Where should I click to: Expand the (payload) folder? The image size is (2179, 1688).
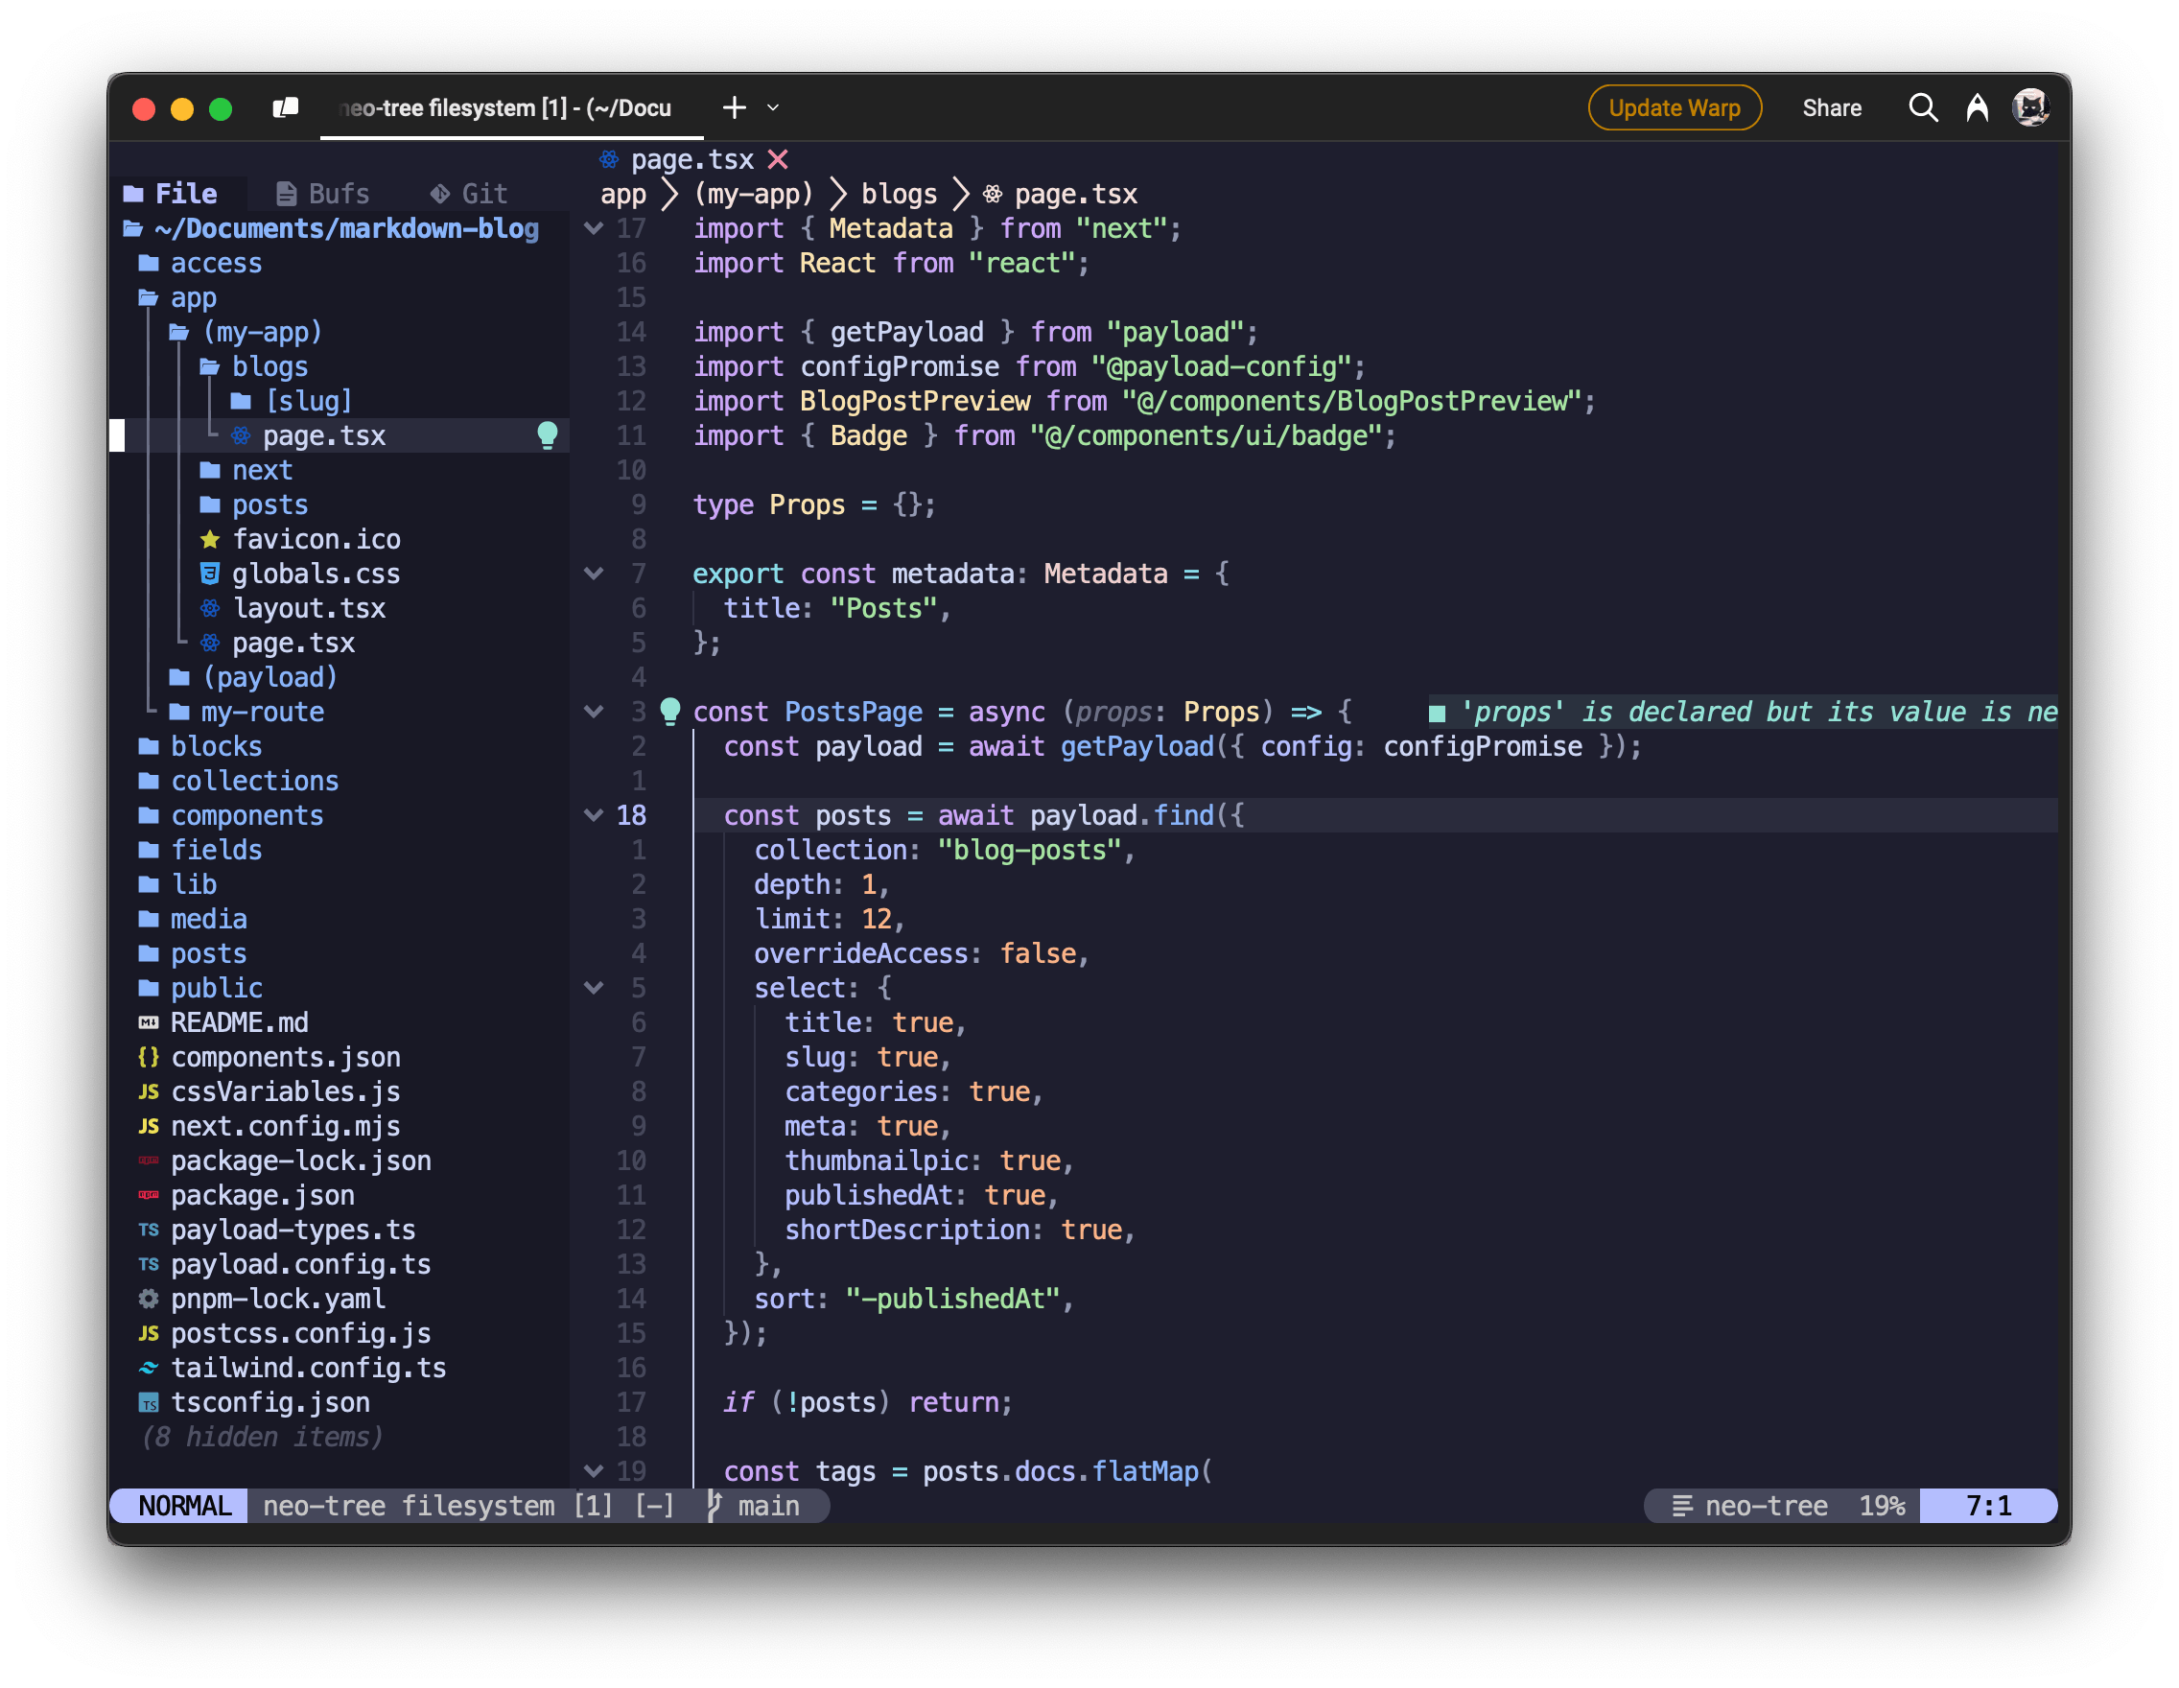coord(269,677)
